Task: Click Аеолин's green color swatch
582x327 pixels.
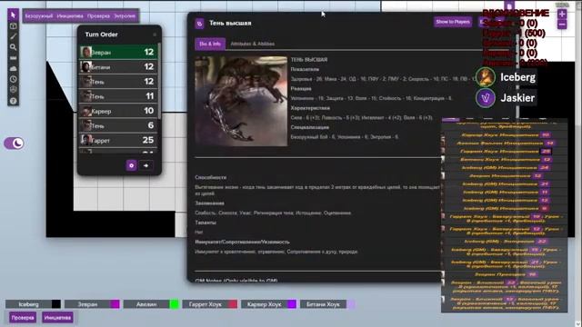Action: click(x=174, y=304)
